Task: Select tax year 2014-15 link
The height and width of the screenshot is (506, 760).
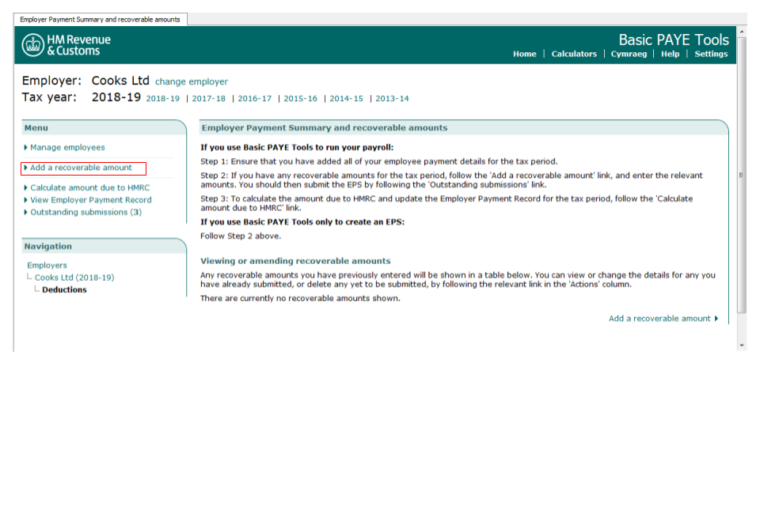Action: click(346, 98)
